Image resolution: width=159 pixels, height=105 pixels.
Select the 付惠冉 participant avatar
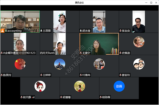99,64
